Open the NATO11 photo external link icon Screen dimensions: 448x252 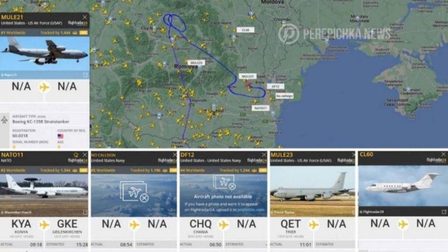[x=85, y=212]
